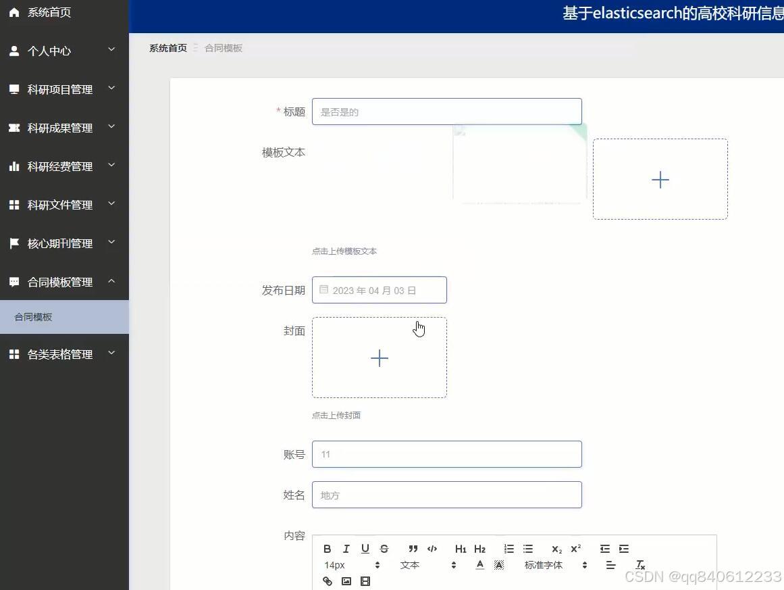
Task: Expand the 个人中心 menu
Action: pyautogui.click(x=65, y=51)
